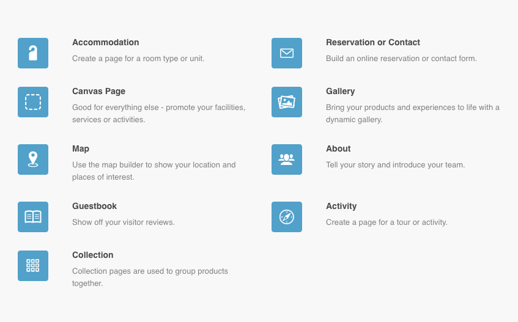The height and width of the screenshot is (322, 518).
Task: Choose the Collection grid icon
Action: click(33, 266)
